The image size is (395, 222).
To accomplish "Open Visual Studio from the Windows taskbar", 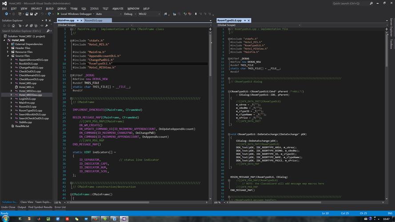I will [x=124, y=219].
